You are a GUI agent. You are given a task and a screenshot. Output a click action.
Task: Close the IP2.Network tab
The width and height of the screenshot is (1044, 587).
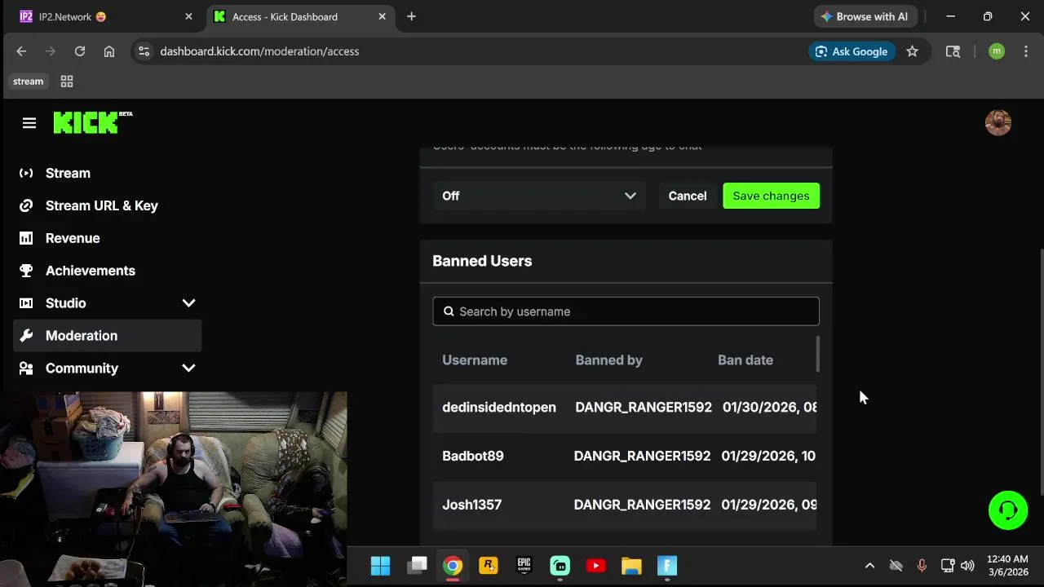tap(188, 16)
